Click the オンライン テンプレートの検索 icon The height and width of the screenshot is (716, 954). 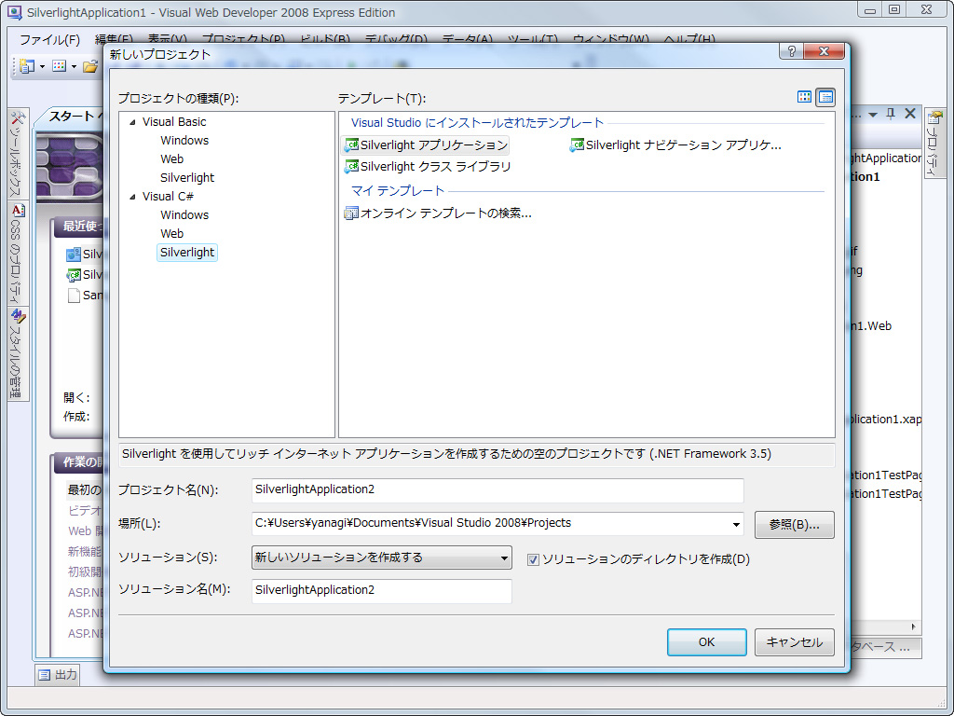(351, 213)
